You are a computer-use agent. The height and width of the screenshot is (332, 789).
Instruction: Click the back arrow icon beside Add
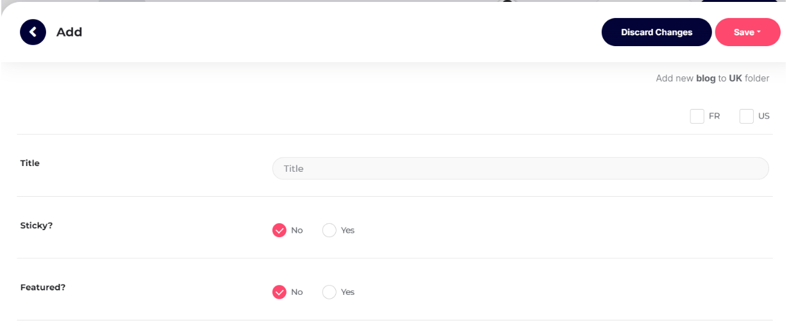(x=33, y=32)
